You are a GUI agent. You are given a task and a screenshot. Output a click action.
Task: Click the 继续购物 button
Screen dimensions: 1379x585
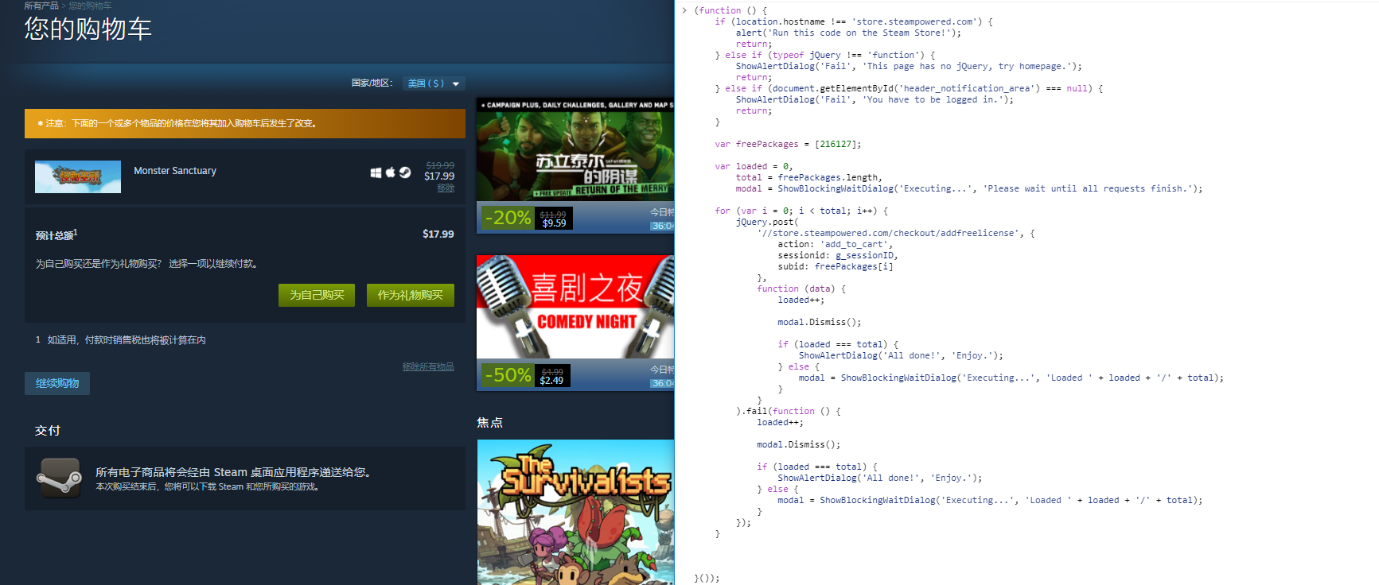coord(57,383)
